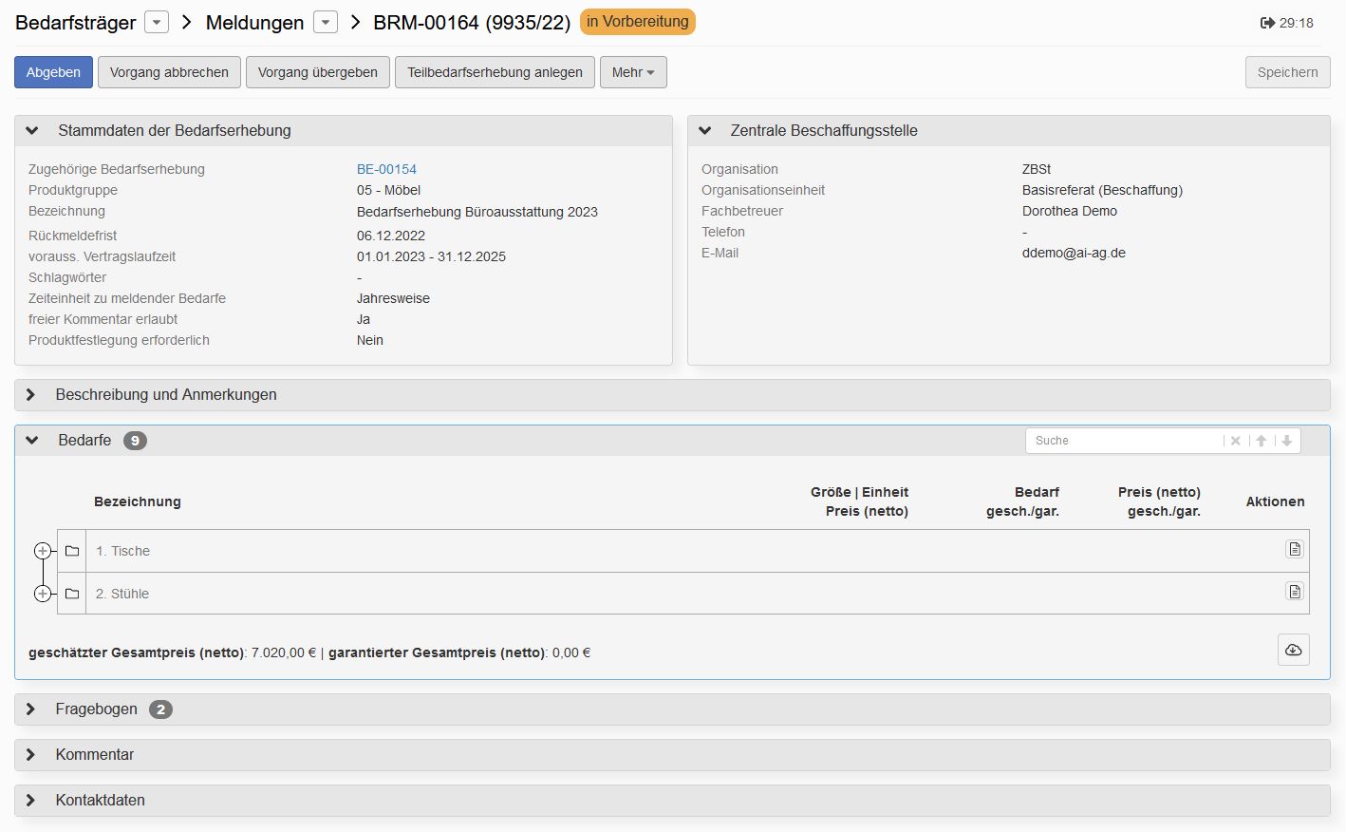Image resolution: width=1346 pixels, height=832 pixels.
Task: Open the document icon for Tische row
Action: click(x=1294, y=549)
